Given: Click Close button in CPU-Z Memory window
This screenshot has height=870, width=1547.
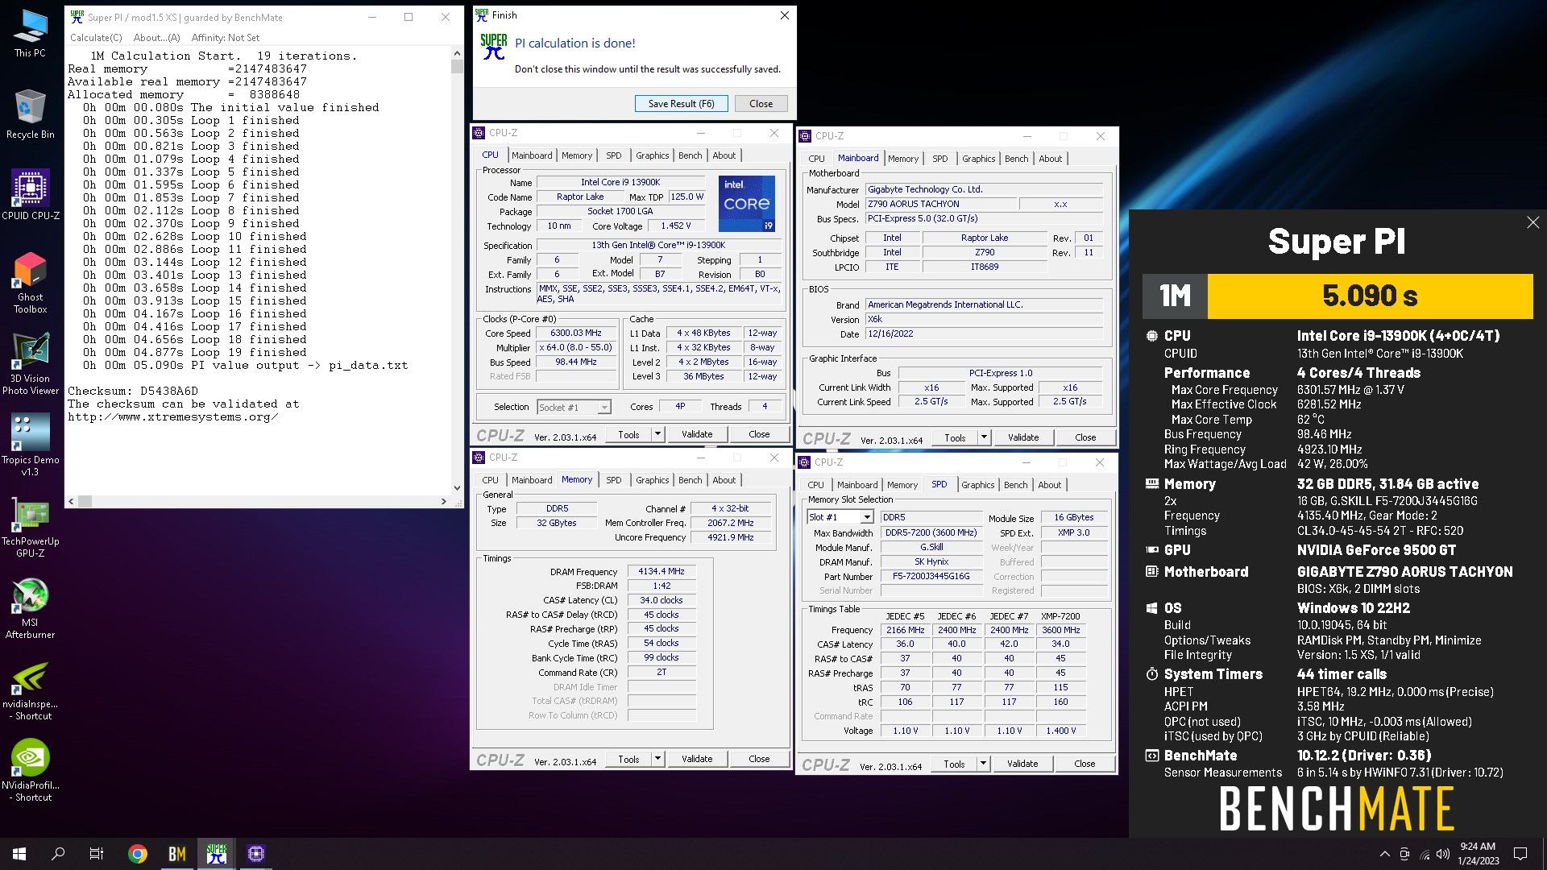Looking at the screenshot, I should tap(759, 759).
